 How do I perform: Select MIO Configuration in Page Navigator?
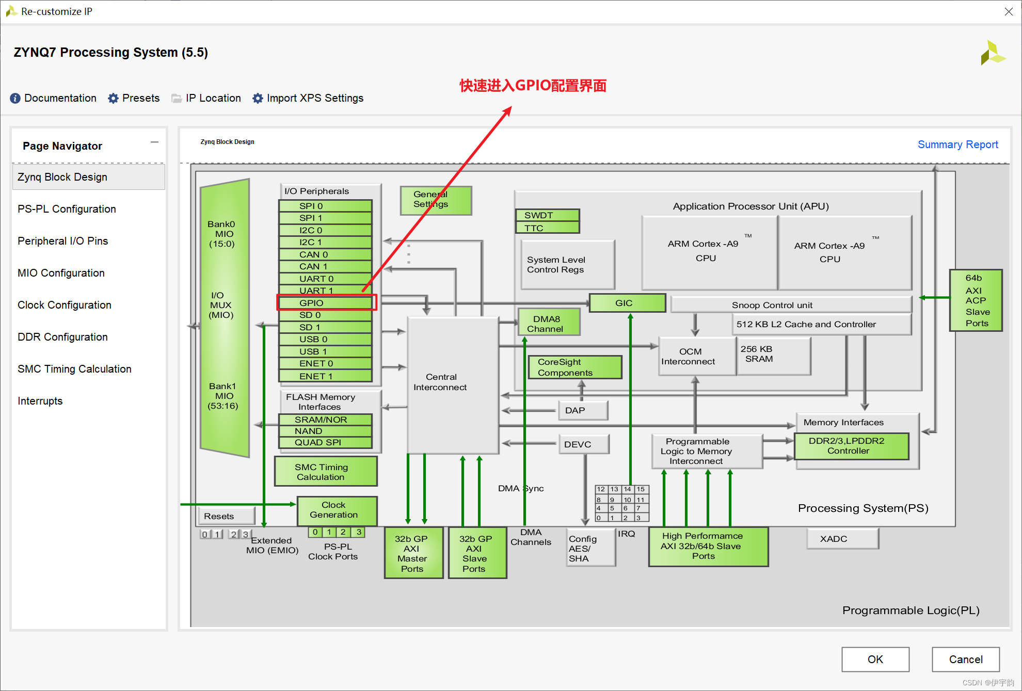61,273
